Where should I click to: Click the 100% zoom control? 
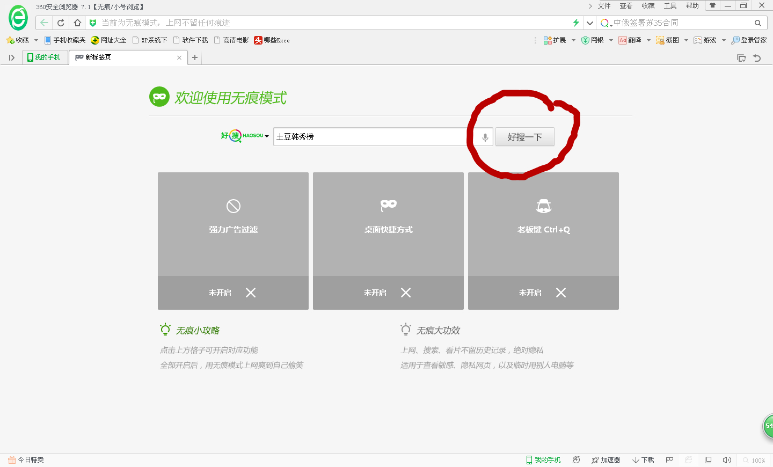(x=754, y=461)
